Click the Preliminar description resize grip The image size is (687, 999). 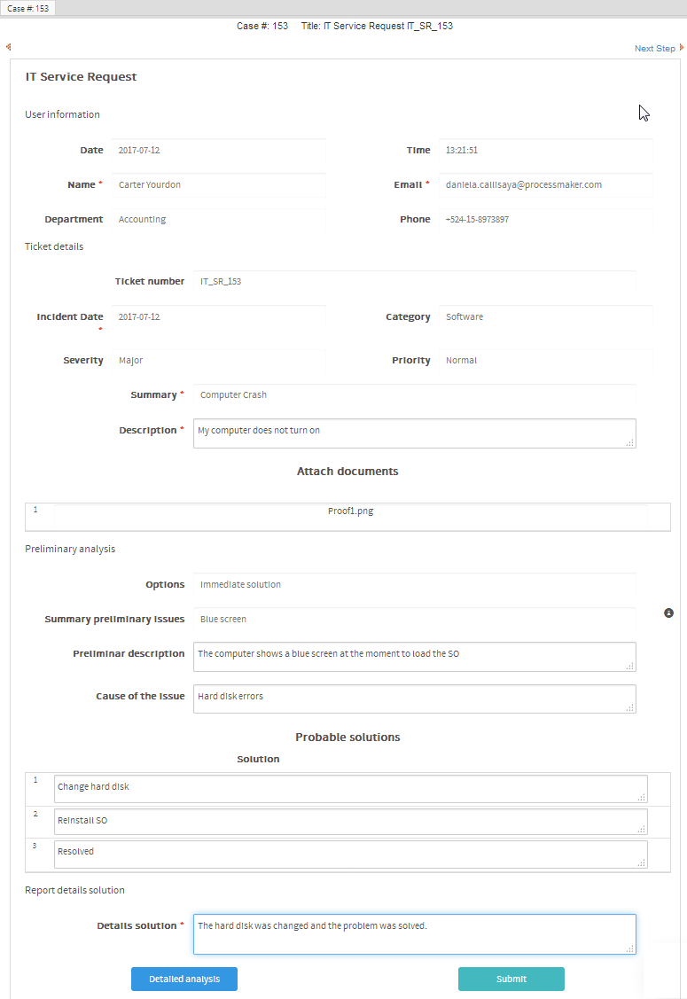(629, 665)
